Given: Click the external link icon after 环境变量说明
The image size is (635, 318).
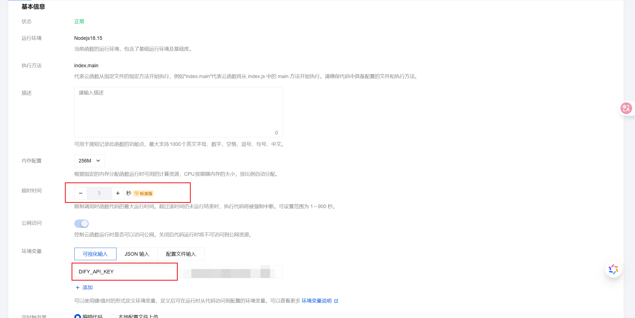Looking at the screenshot, I should (x=336, y=301).
